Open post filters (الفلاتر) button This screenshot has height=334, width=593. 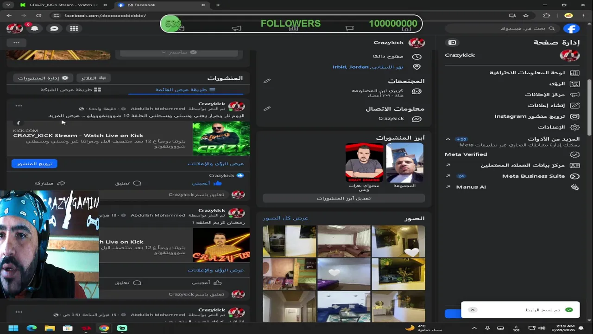[94, 78]
